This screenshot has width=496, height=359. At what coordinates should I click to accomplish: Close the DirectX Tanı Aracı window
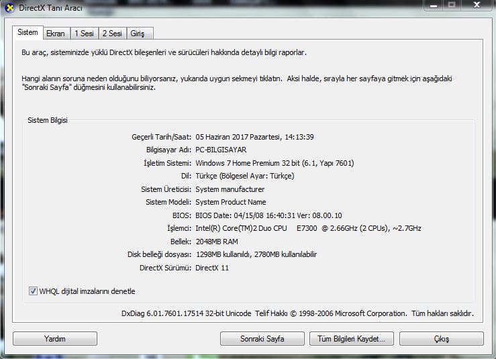(477, 5)
